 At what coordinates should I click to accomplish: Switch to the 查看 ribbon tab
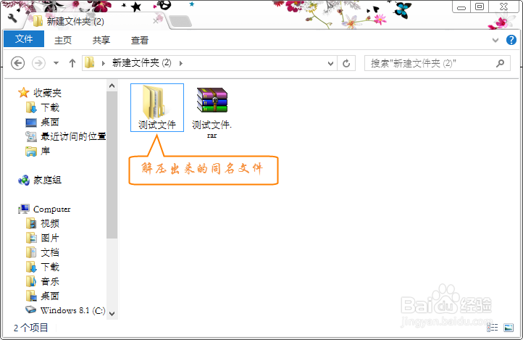pyautogui.click(x=139, y=40)
